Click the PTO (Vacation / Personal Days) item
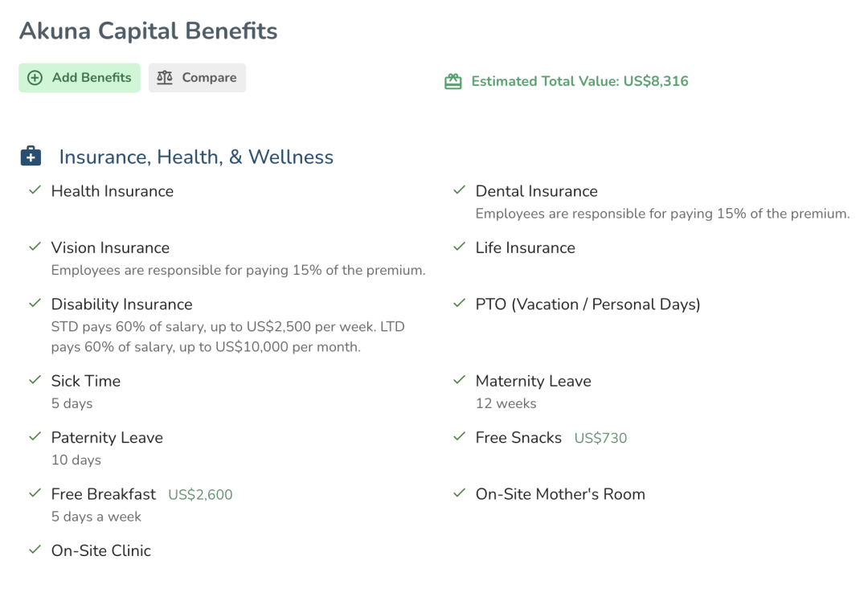This screenshot has height=605, width=868. pos(588,305)
